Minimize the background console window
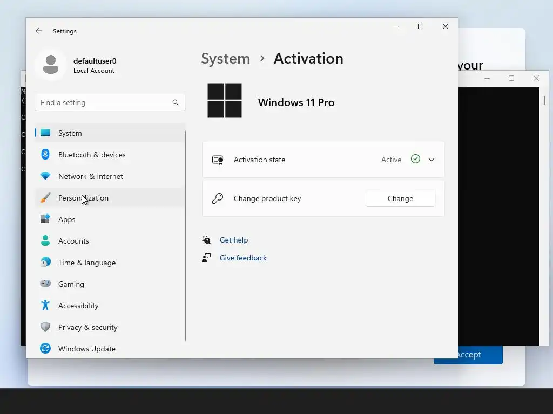Screen dimensions: 553x414 (487, 78)
